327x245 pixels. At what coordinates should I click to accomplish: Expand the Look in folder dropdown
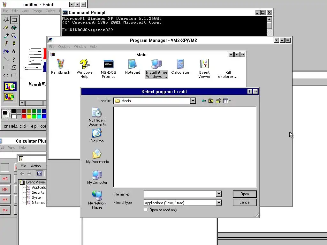[x=193, y=101]
